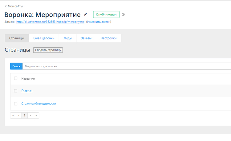Click the question mark help icon
Viewport: 231px width, 141px height.
(x=124, y=15)
